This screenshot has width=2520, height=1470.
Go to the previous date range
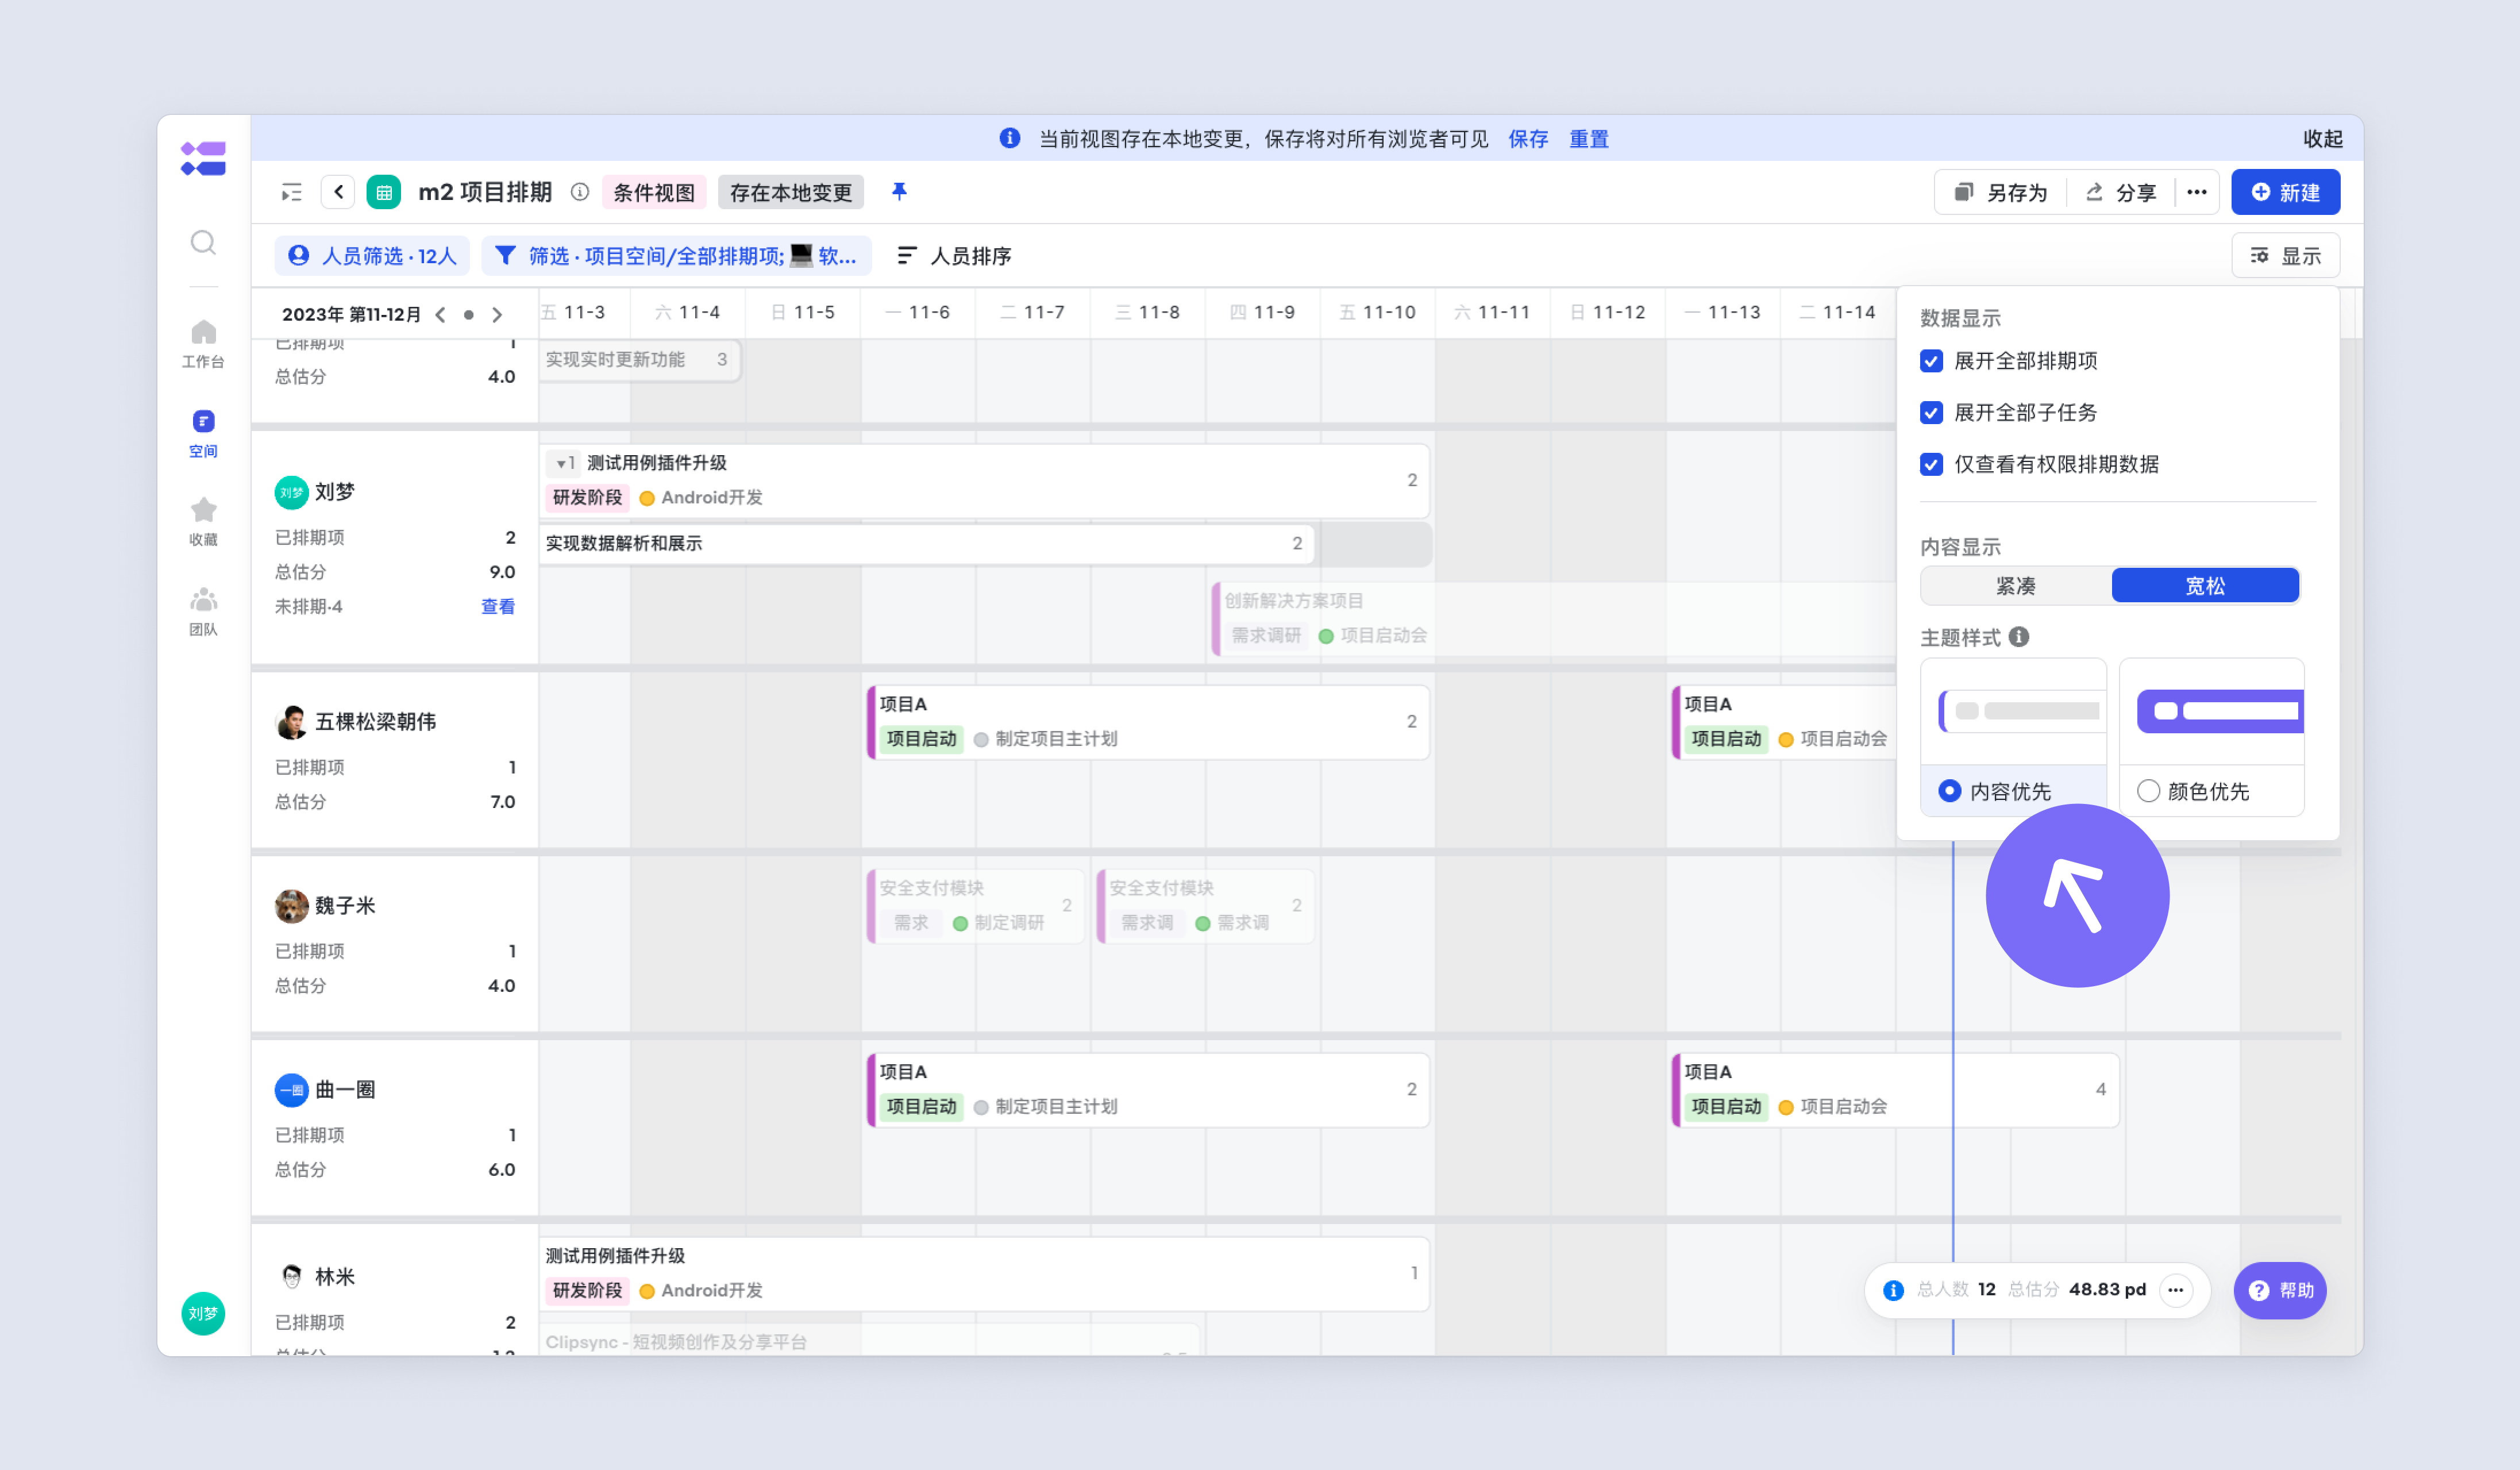click(440, 315)
